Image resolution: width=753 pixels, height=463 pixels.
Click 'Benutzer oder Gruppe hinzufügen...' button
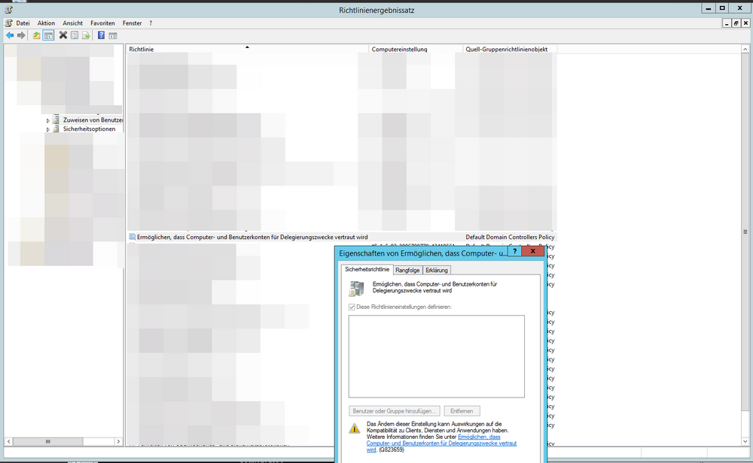click(x=394, y=411)
